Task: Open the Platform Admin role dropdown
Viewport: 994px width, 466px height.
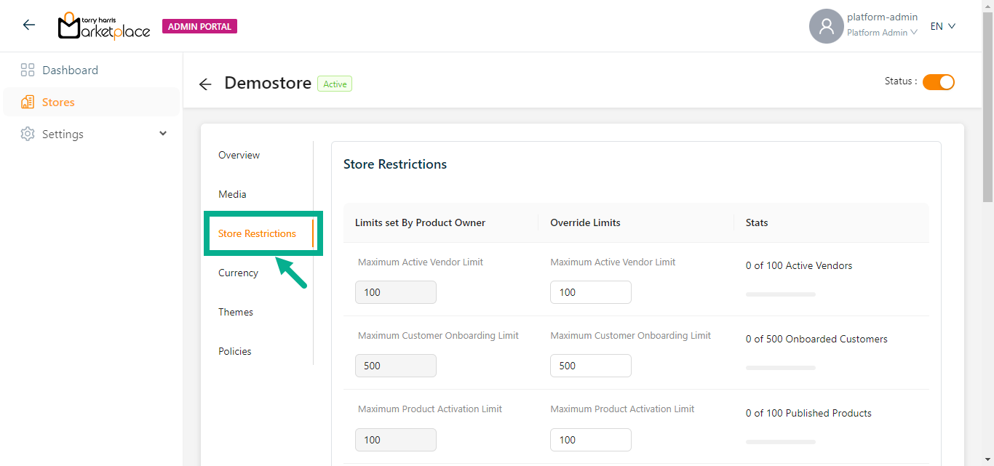Action: (x=881, y=33)
